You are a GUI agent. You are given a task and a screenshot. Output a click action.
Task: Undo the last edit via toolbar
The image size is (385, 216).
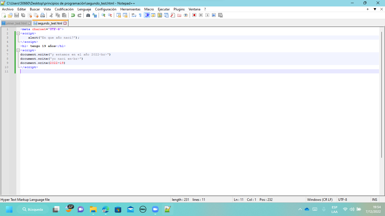tap(73, 15)
